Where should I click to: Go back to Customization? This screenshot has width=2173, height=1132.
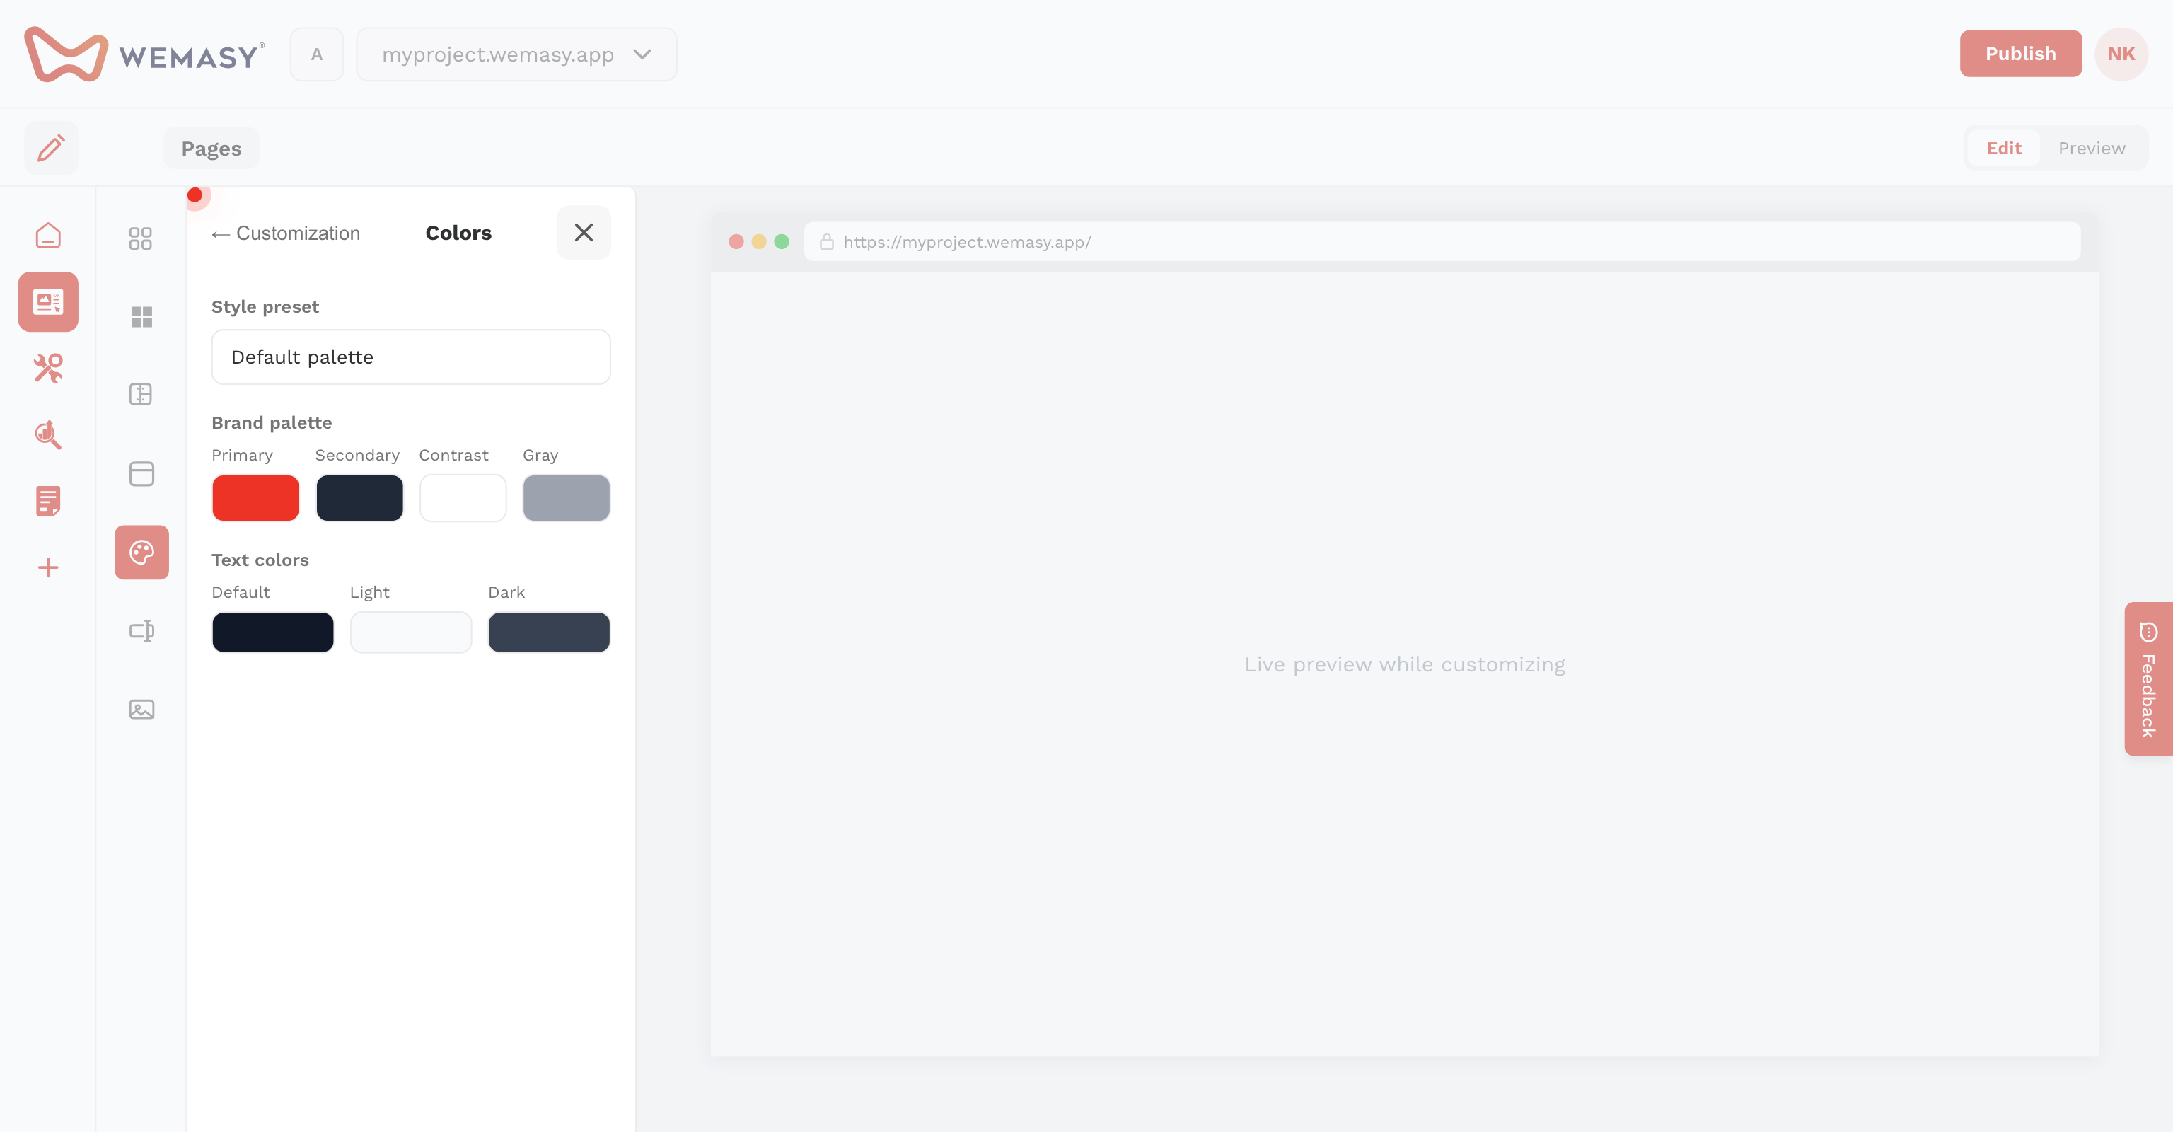point(285,233)
